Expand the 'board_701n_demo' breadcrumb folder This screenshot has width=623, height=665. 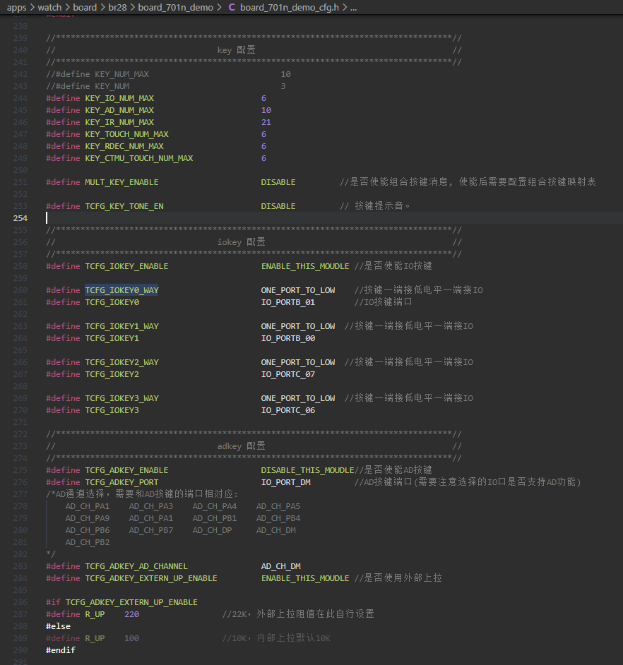(x=175, y=7)
